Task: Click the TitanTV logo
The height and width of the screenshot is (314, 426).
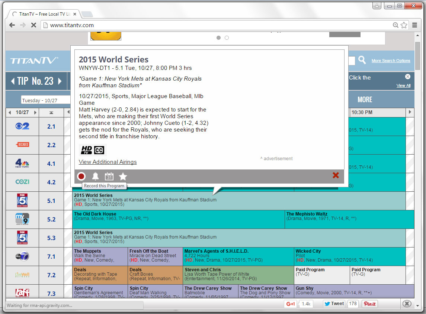Action: point(34,61)
